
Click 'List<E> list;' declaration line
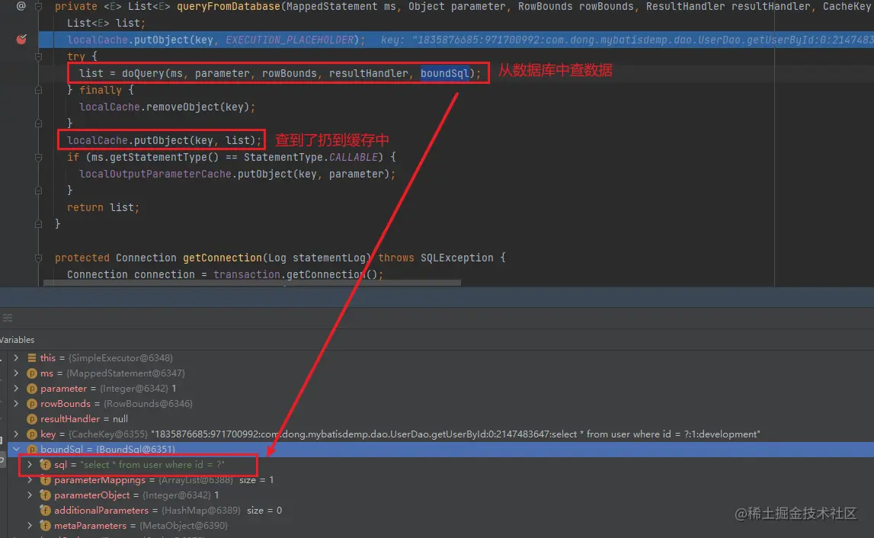(x=106, y=24)
